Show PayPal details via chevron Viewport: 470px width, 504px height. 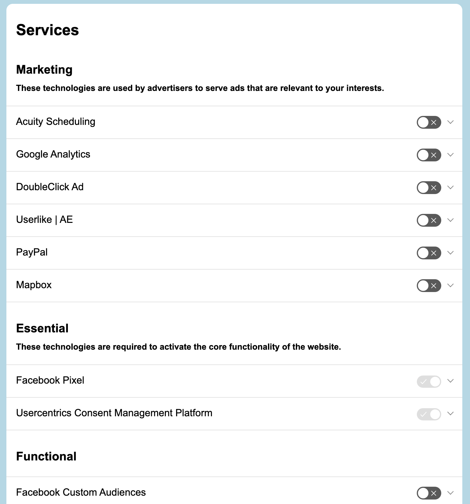point(450,253)
